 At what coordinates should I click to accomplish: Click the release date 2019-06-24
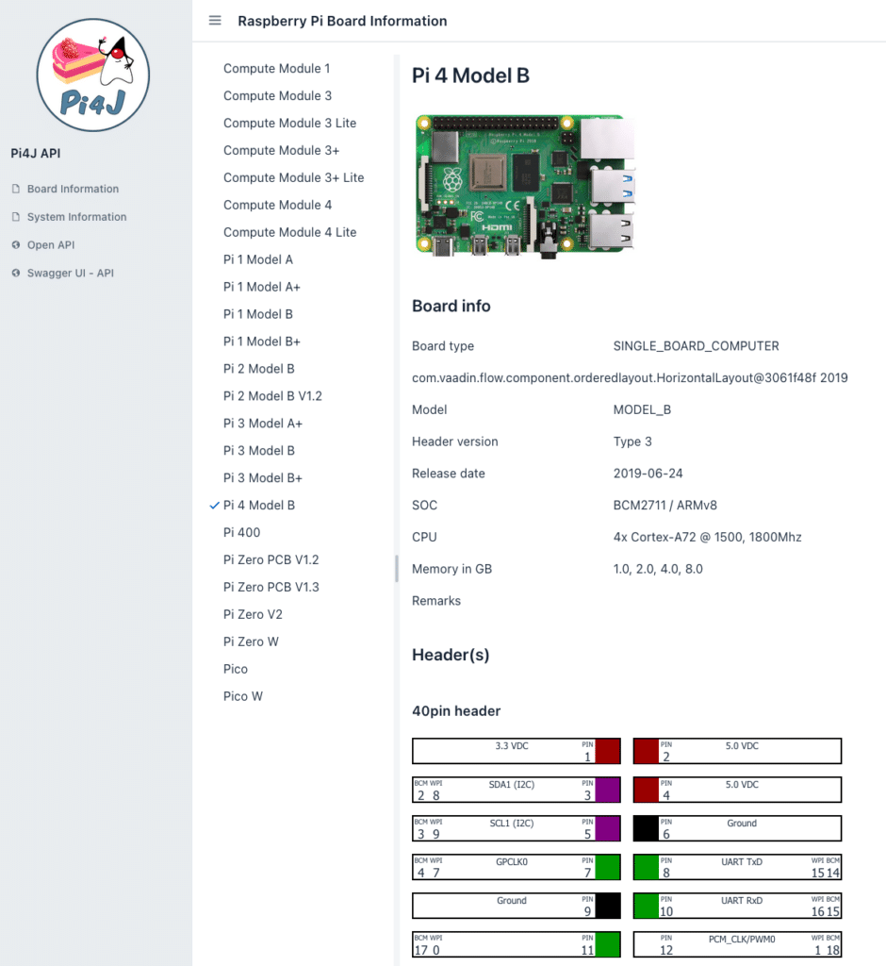point(648,474)
